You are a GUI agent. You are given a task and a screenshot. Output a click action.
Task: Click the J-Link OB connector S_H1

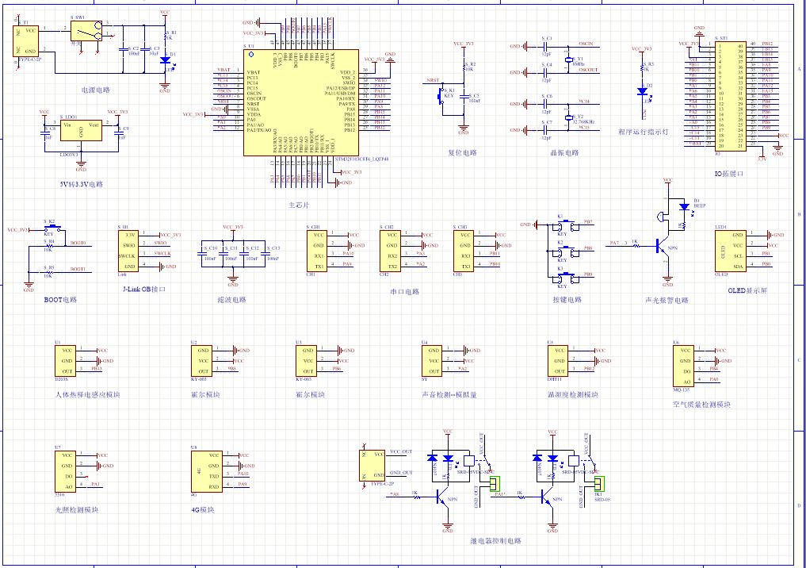(128, 251)
